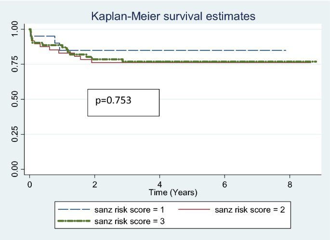
Task: Click the green dotted line legend sample
Action: [74, 220]
